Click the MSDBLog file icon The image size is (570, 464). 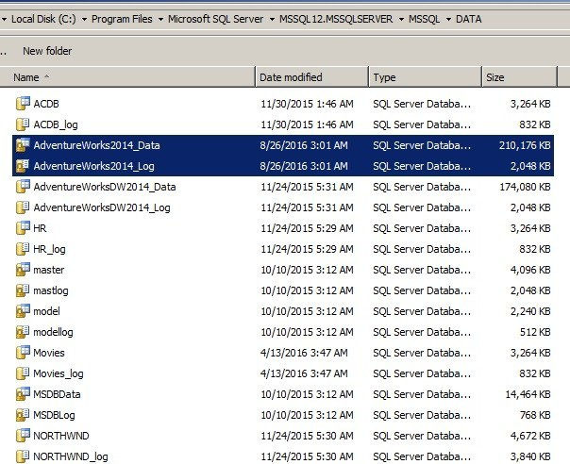[x=23, y=414]
